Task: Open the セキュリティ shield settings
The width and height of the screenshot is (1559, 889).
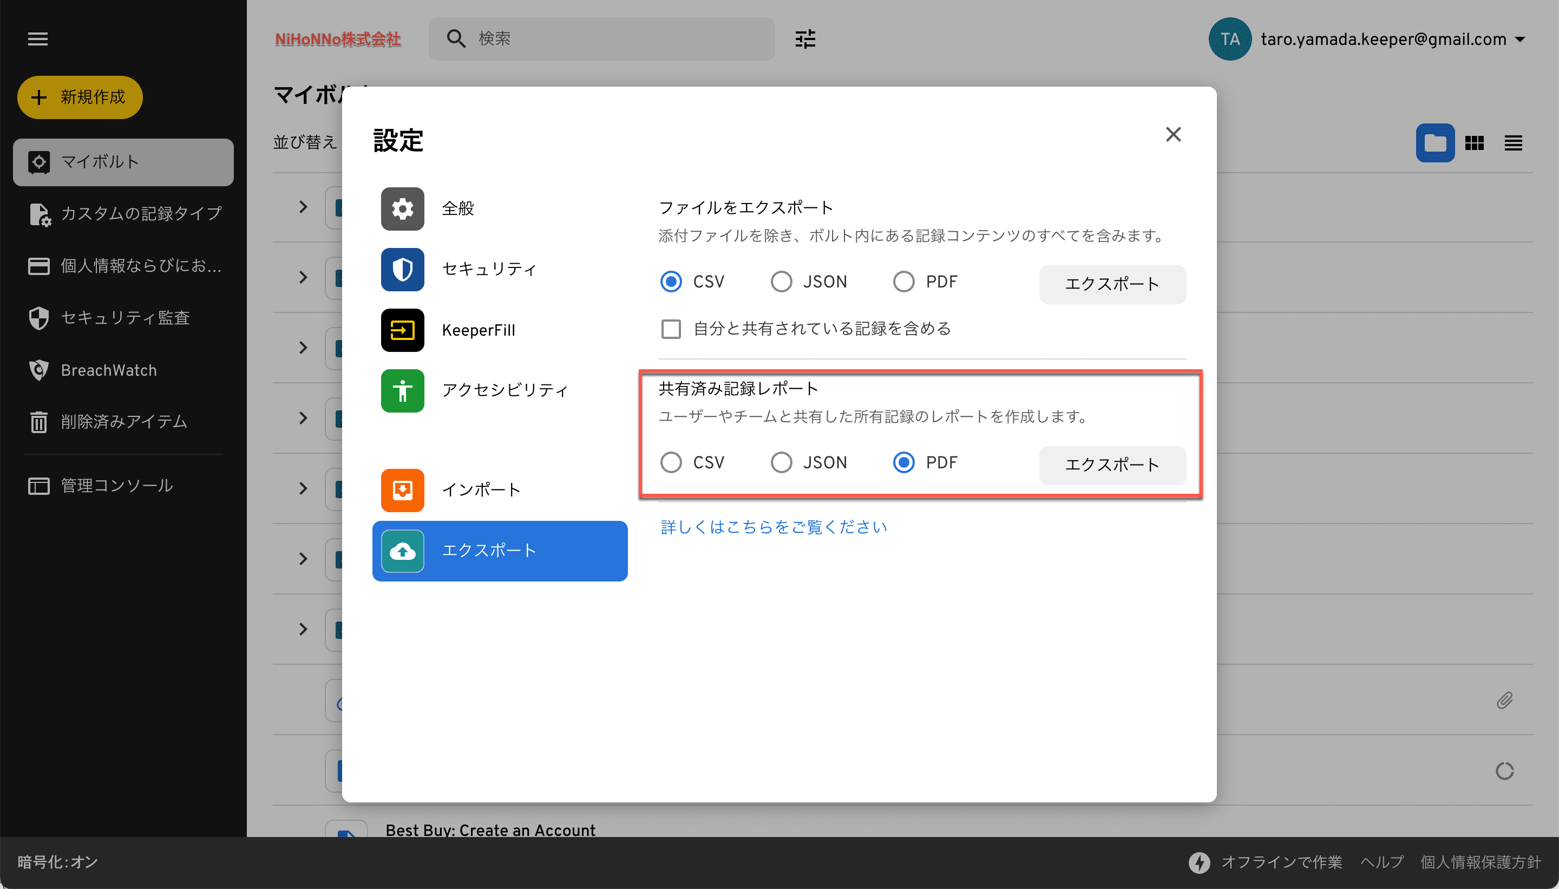Action: click(x=402, y=269)
